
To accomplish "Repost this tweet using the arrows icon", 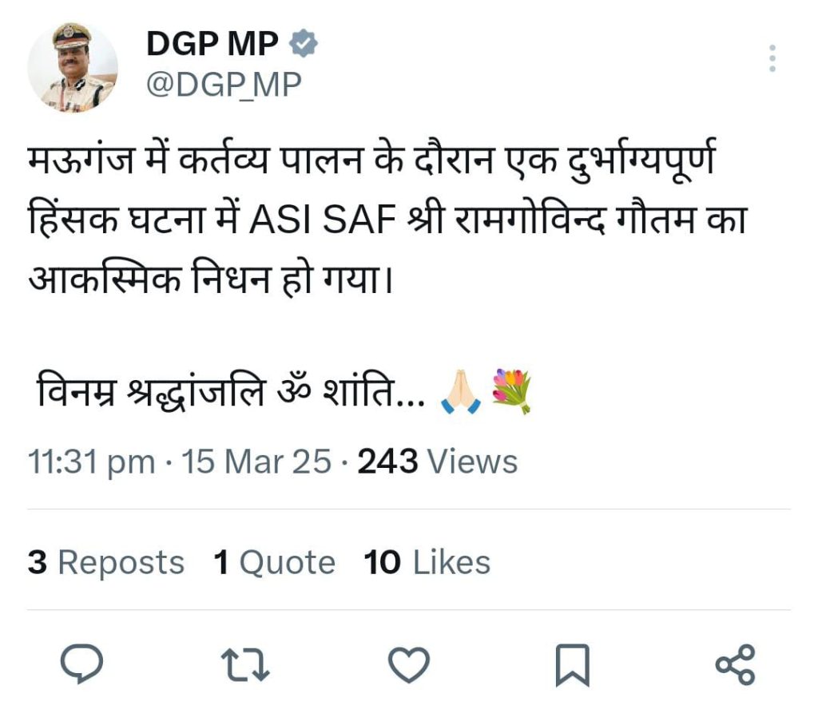I will coord(245,664).
